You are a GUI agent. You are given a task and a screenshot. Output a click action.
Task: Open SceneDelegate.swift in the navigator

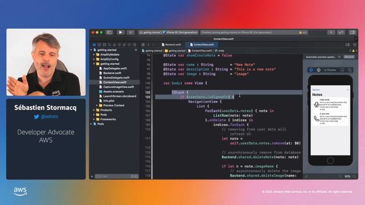pos(116,77)
